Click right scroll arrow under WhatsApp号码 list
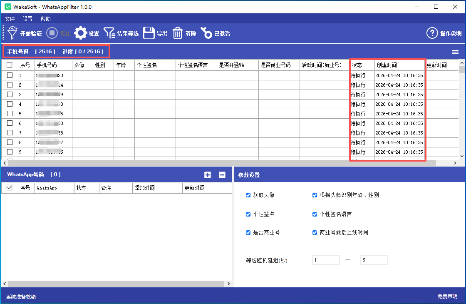 pyautogui.click(x=228, y=284)
